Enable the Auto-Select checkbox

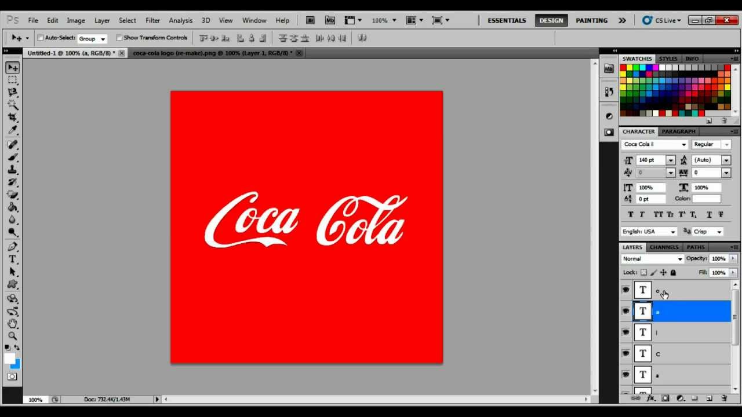[41, 38]
